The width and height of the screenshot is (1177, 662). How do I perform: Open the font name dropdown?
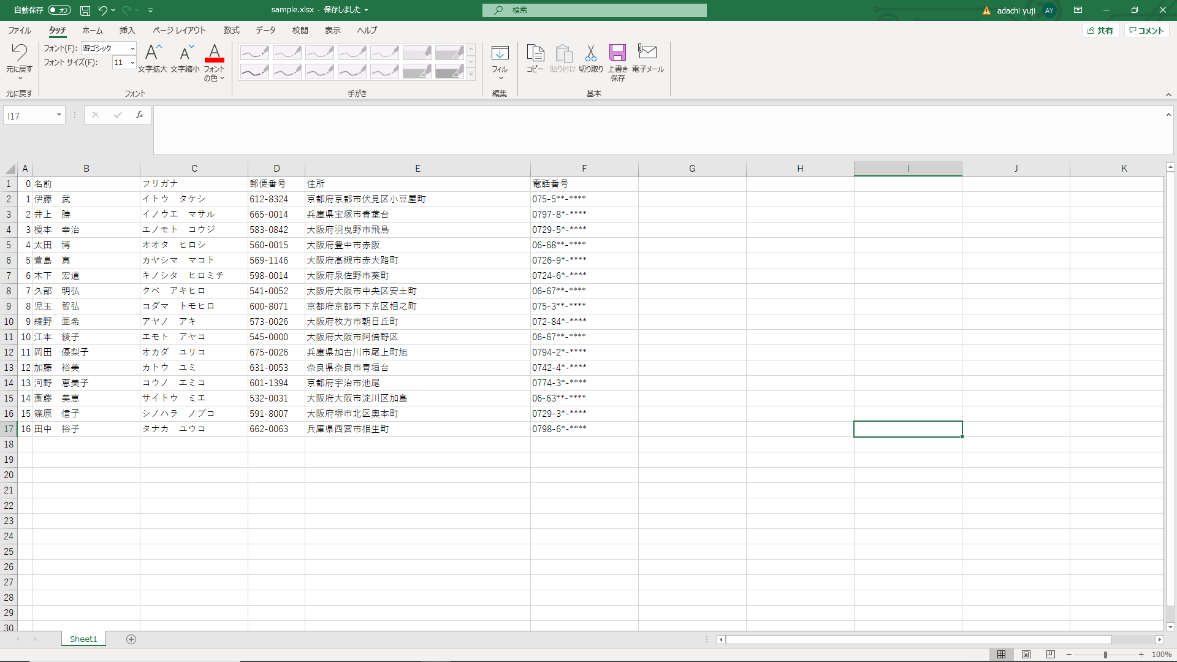[x=132, y=48]
